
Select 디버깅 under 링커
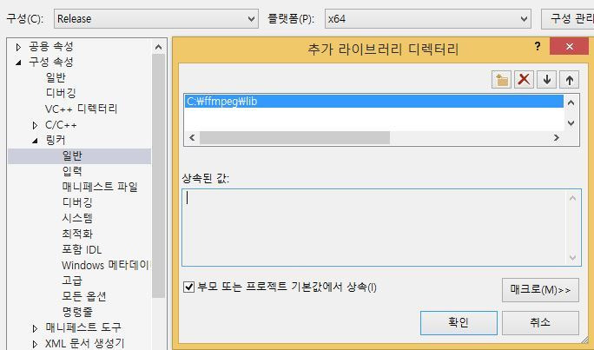(x=77, y=202)
